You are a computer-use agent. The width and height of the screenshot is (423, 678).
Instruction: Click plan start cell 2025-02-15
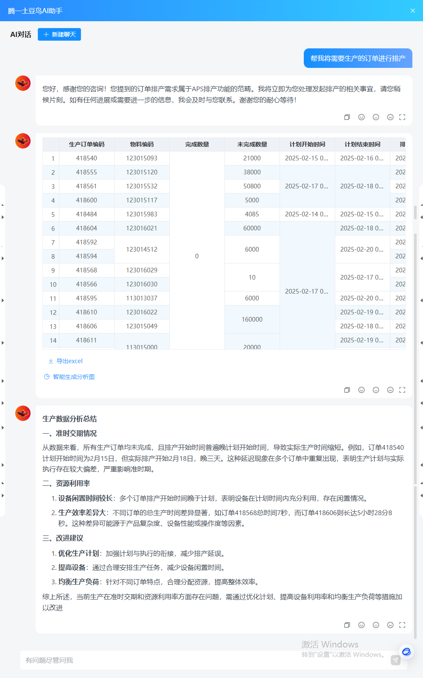[307, 158]
